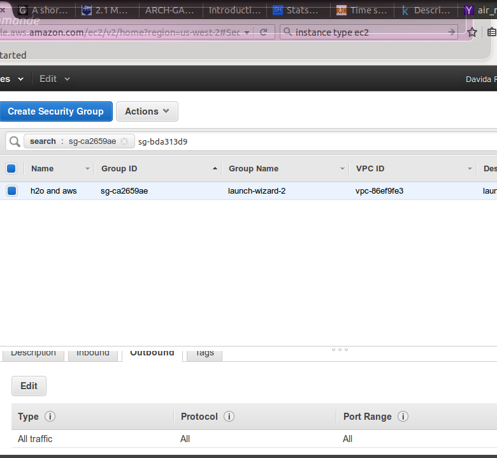The width and height of the screenshot is (497, 458).
Task: Bookmark the page with the star icon
Action: click(472, 32)
